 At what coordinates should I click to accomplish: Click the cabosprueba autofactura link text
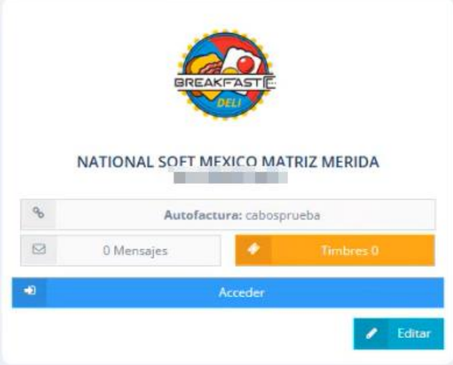pos(282,215)
